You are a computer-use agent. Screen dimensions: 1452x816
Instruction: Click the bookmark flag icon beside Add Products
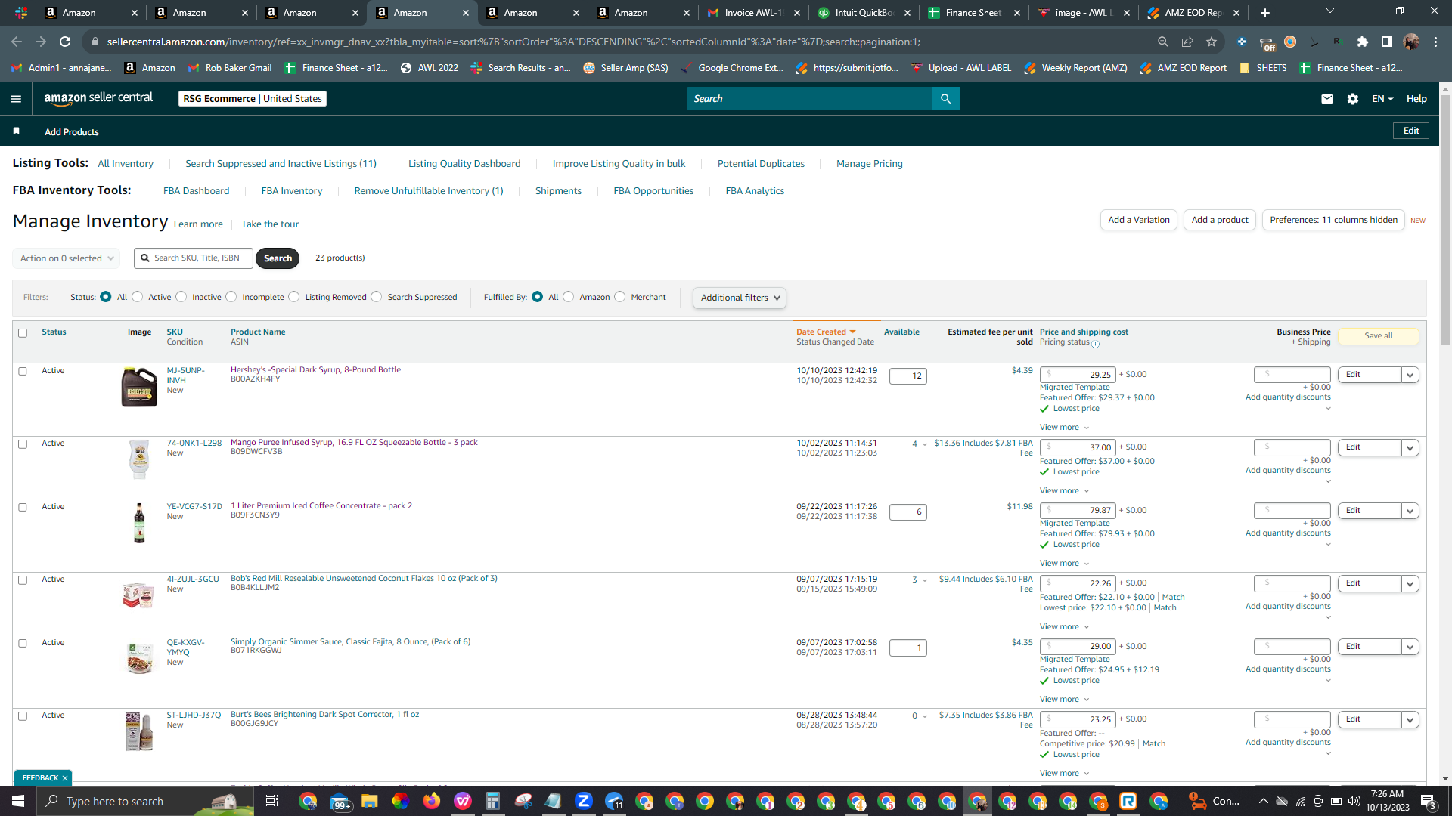pos(17,131)
